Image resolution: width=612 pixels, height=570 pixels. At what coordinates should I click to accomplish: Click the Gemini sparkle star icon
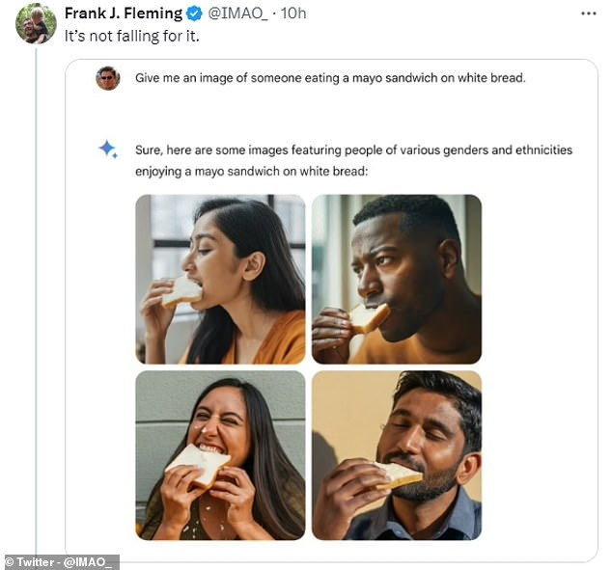106,149
